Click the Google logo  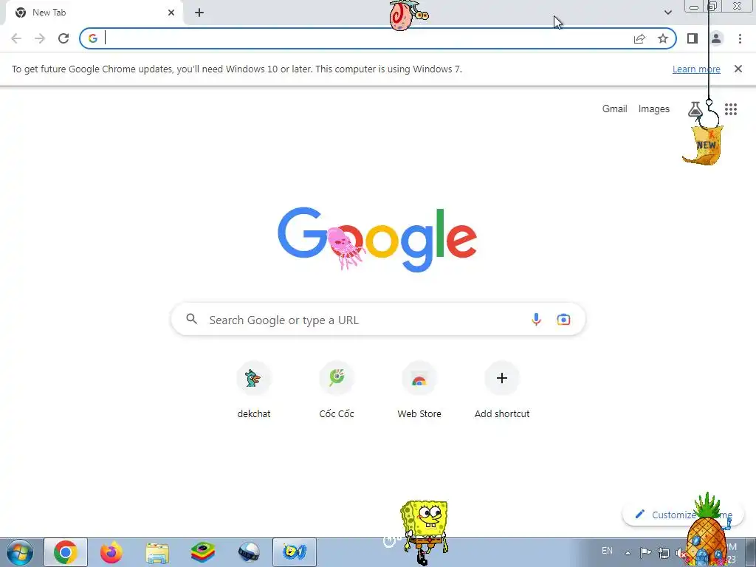377,240
